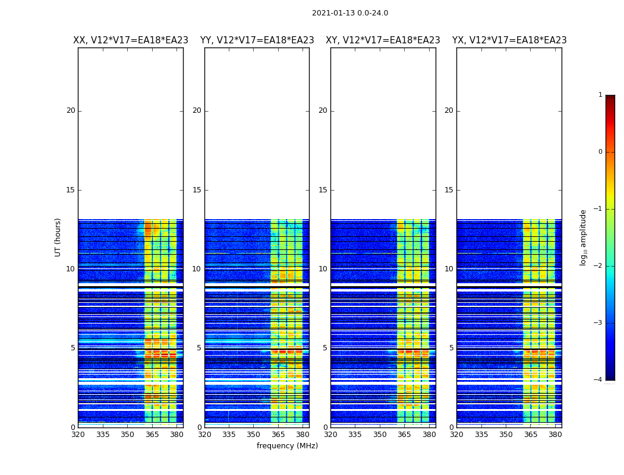
Task: Click the 365 tick under XX panel
Action: tap(152, 435)
